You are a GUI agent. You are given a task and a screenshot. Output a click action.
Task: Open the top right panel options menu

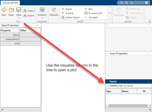(149, 25)
